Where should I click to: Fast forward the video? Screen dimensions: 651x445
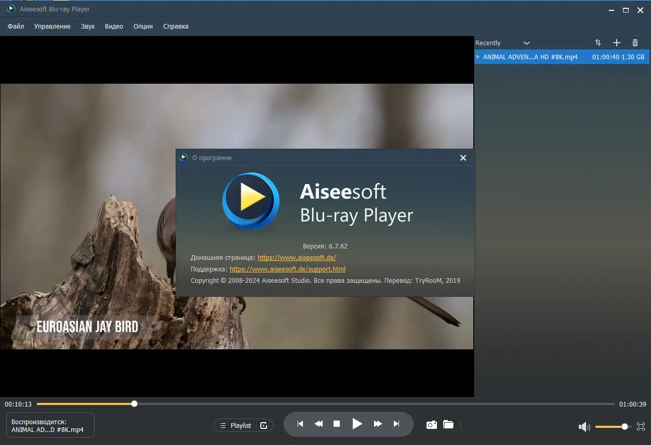pos(378,424)
